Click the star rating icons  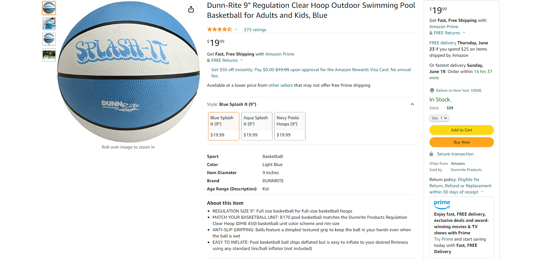point(219,29)
